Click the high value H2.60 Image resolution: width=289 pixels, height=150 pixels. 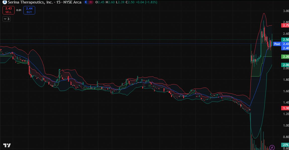(110, 2)
